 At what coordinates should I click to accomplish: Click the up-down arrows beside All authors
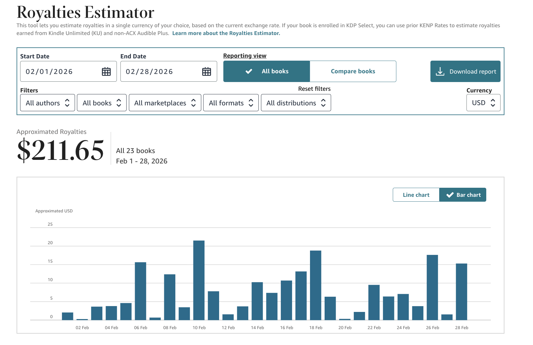(67, 103)
